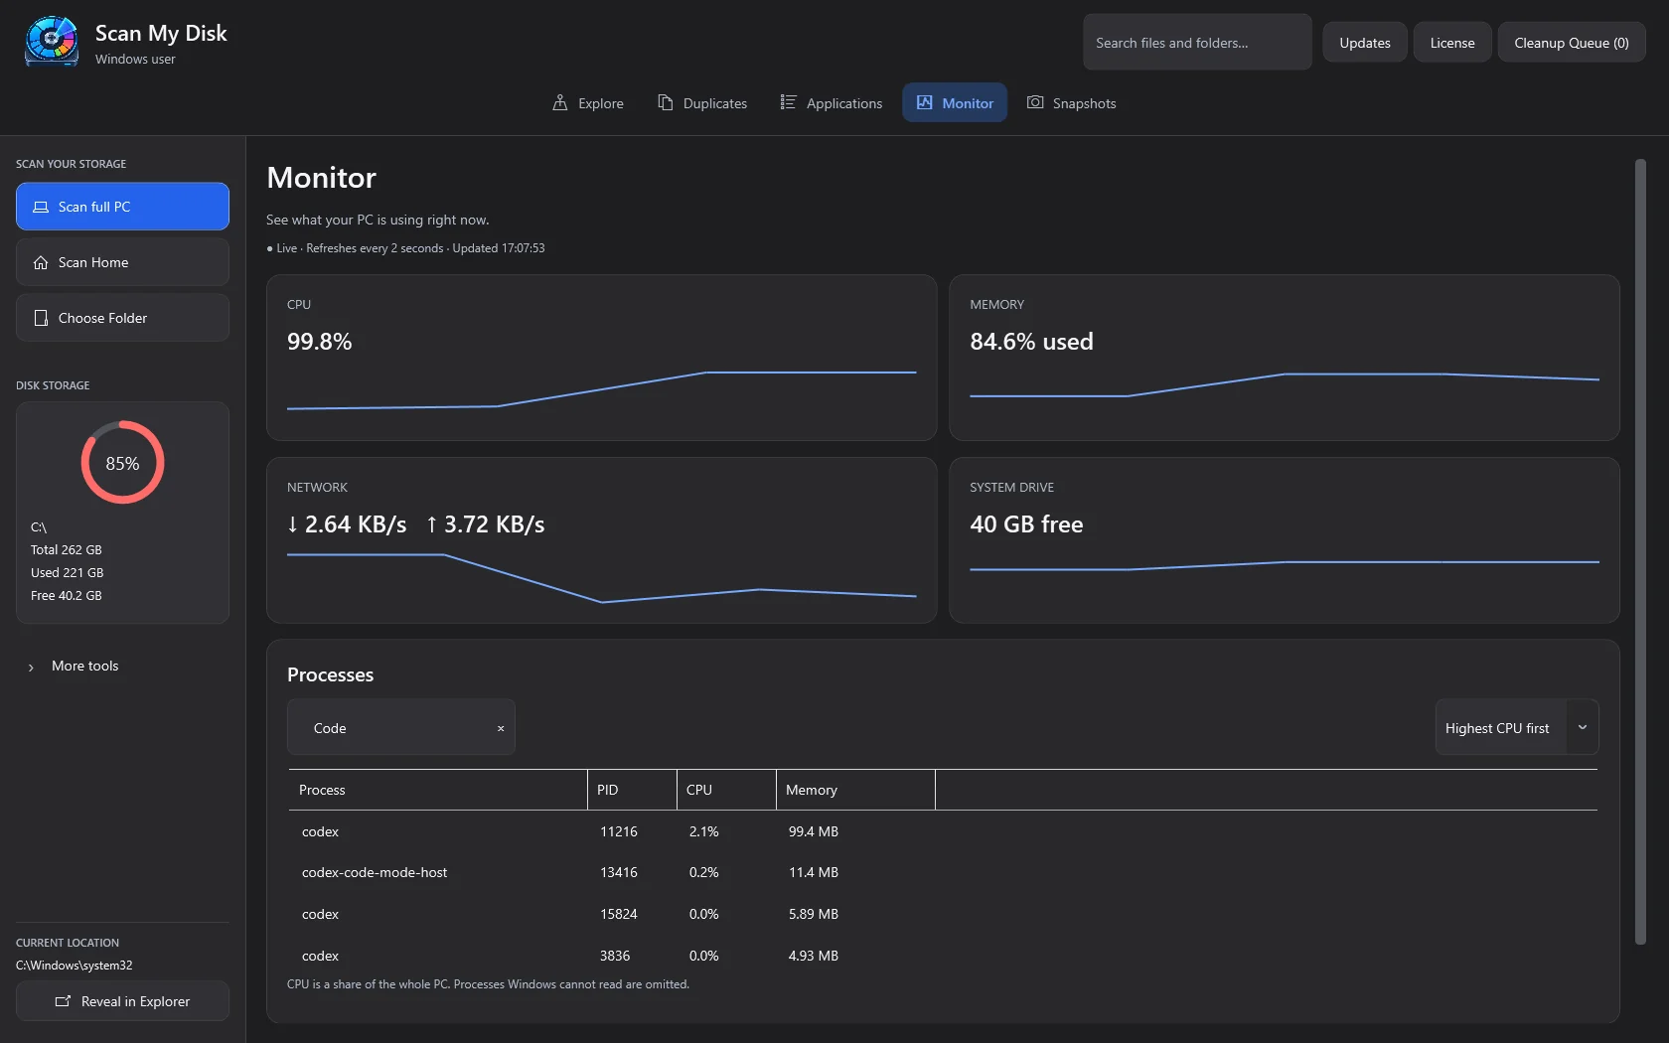Select the codex row with PID 11216
Image resolution: width=1669 pixels, height=1043 pixels.
pyautogui.click(x=943, y=831)
